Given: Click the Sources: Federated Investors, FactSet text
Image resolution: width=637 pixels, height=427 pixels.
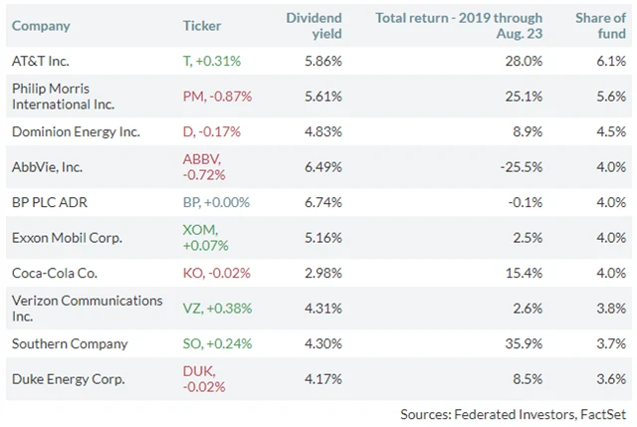Looking at the screenshot, I should click(x=514, y=413).
